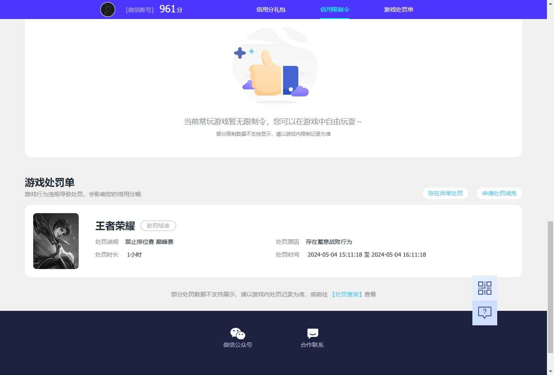This screenshot has width=554, height=375.
Task: Click the 禁止排位赛 巅峰赛 penalty description
Action: point(149,242)
